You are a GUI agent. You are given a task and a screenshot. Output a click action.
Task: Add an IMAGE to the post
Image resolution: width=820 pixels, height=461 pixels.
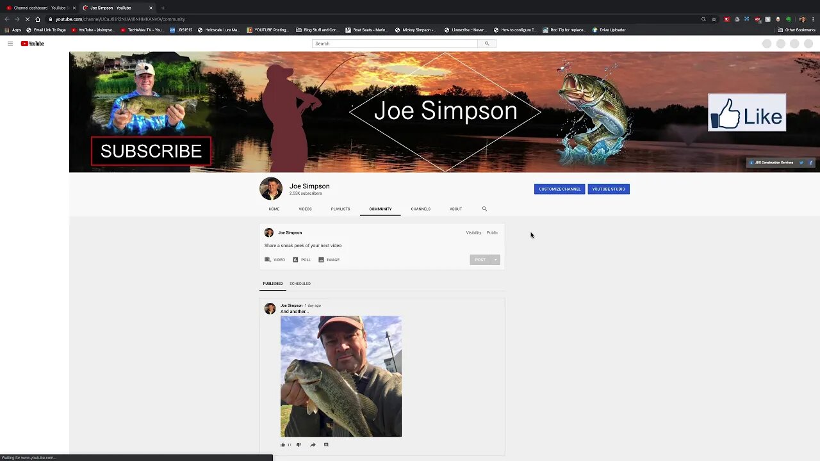click(x=329, y=260)
